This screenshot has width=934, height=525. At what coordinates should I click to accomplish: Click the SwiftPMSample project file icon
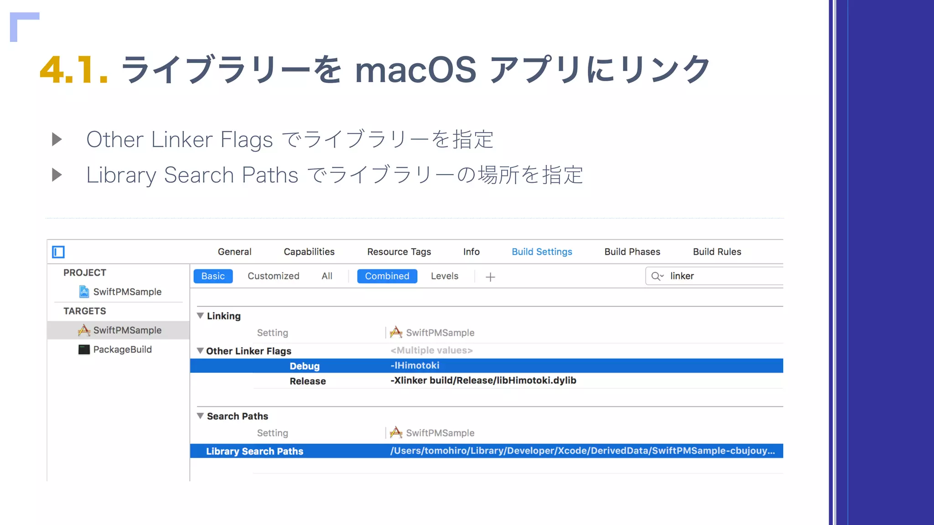tap(84, 292)
